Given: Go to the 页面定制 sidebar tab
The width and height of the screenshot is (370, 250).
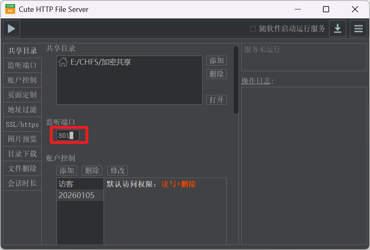Looking at the screenshot, I should coord(23,95).
